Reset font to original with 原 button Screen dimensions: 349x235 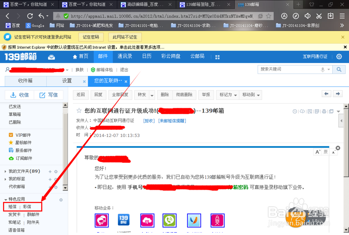point(326,152)
